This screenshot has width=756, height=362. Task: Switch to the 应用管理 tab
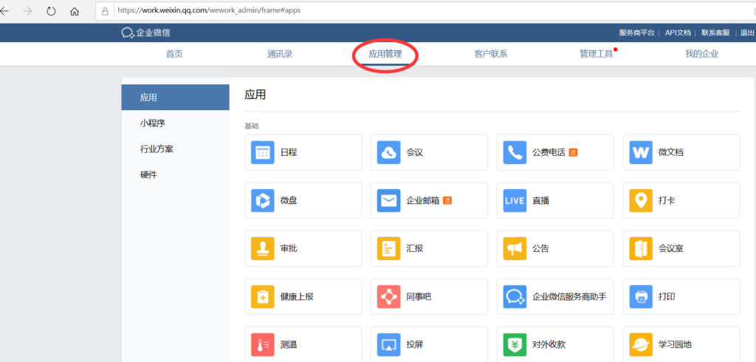pyautogui.click(x=385, y=54)
